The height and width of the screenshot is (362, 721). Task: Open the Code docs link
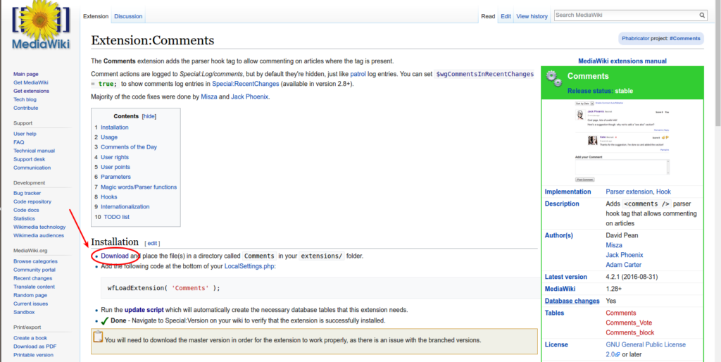[x=26, y=210]
